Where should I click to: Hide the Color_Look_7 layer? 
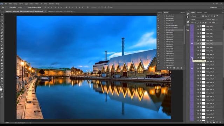(x=192, y=44)
